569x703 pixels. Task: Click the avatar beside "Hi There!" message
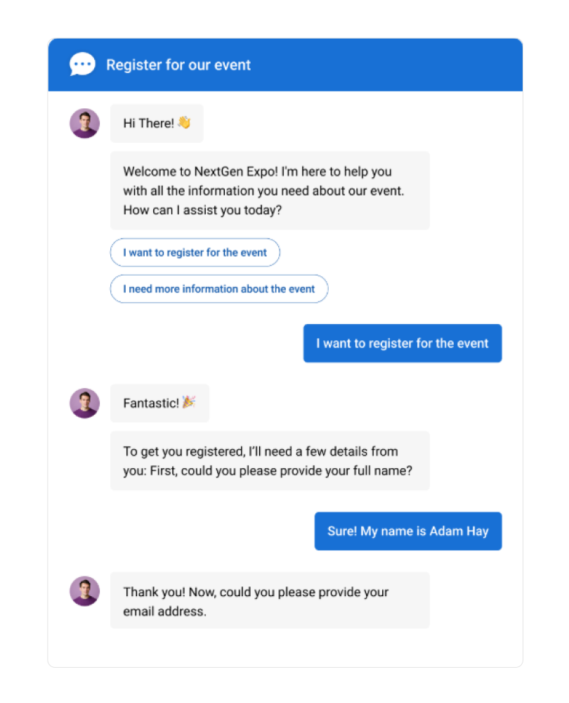coord(84,124)
